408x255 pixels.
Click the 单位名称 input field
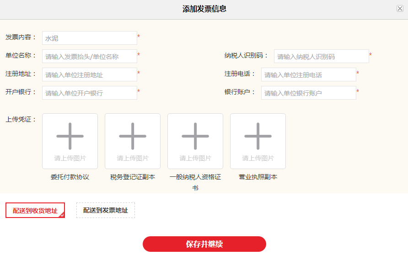point(90,56)
